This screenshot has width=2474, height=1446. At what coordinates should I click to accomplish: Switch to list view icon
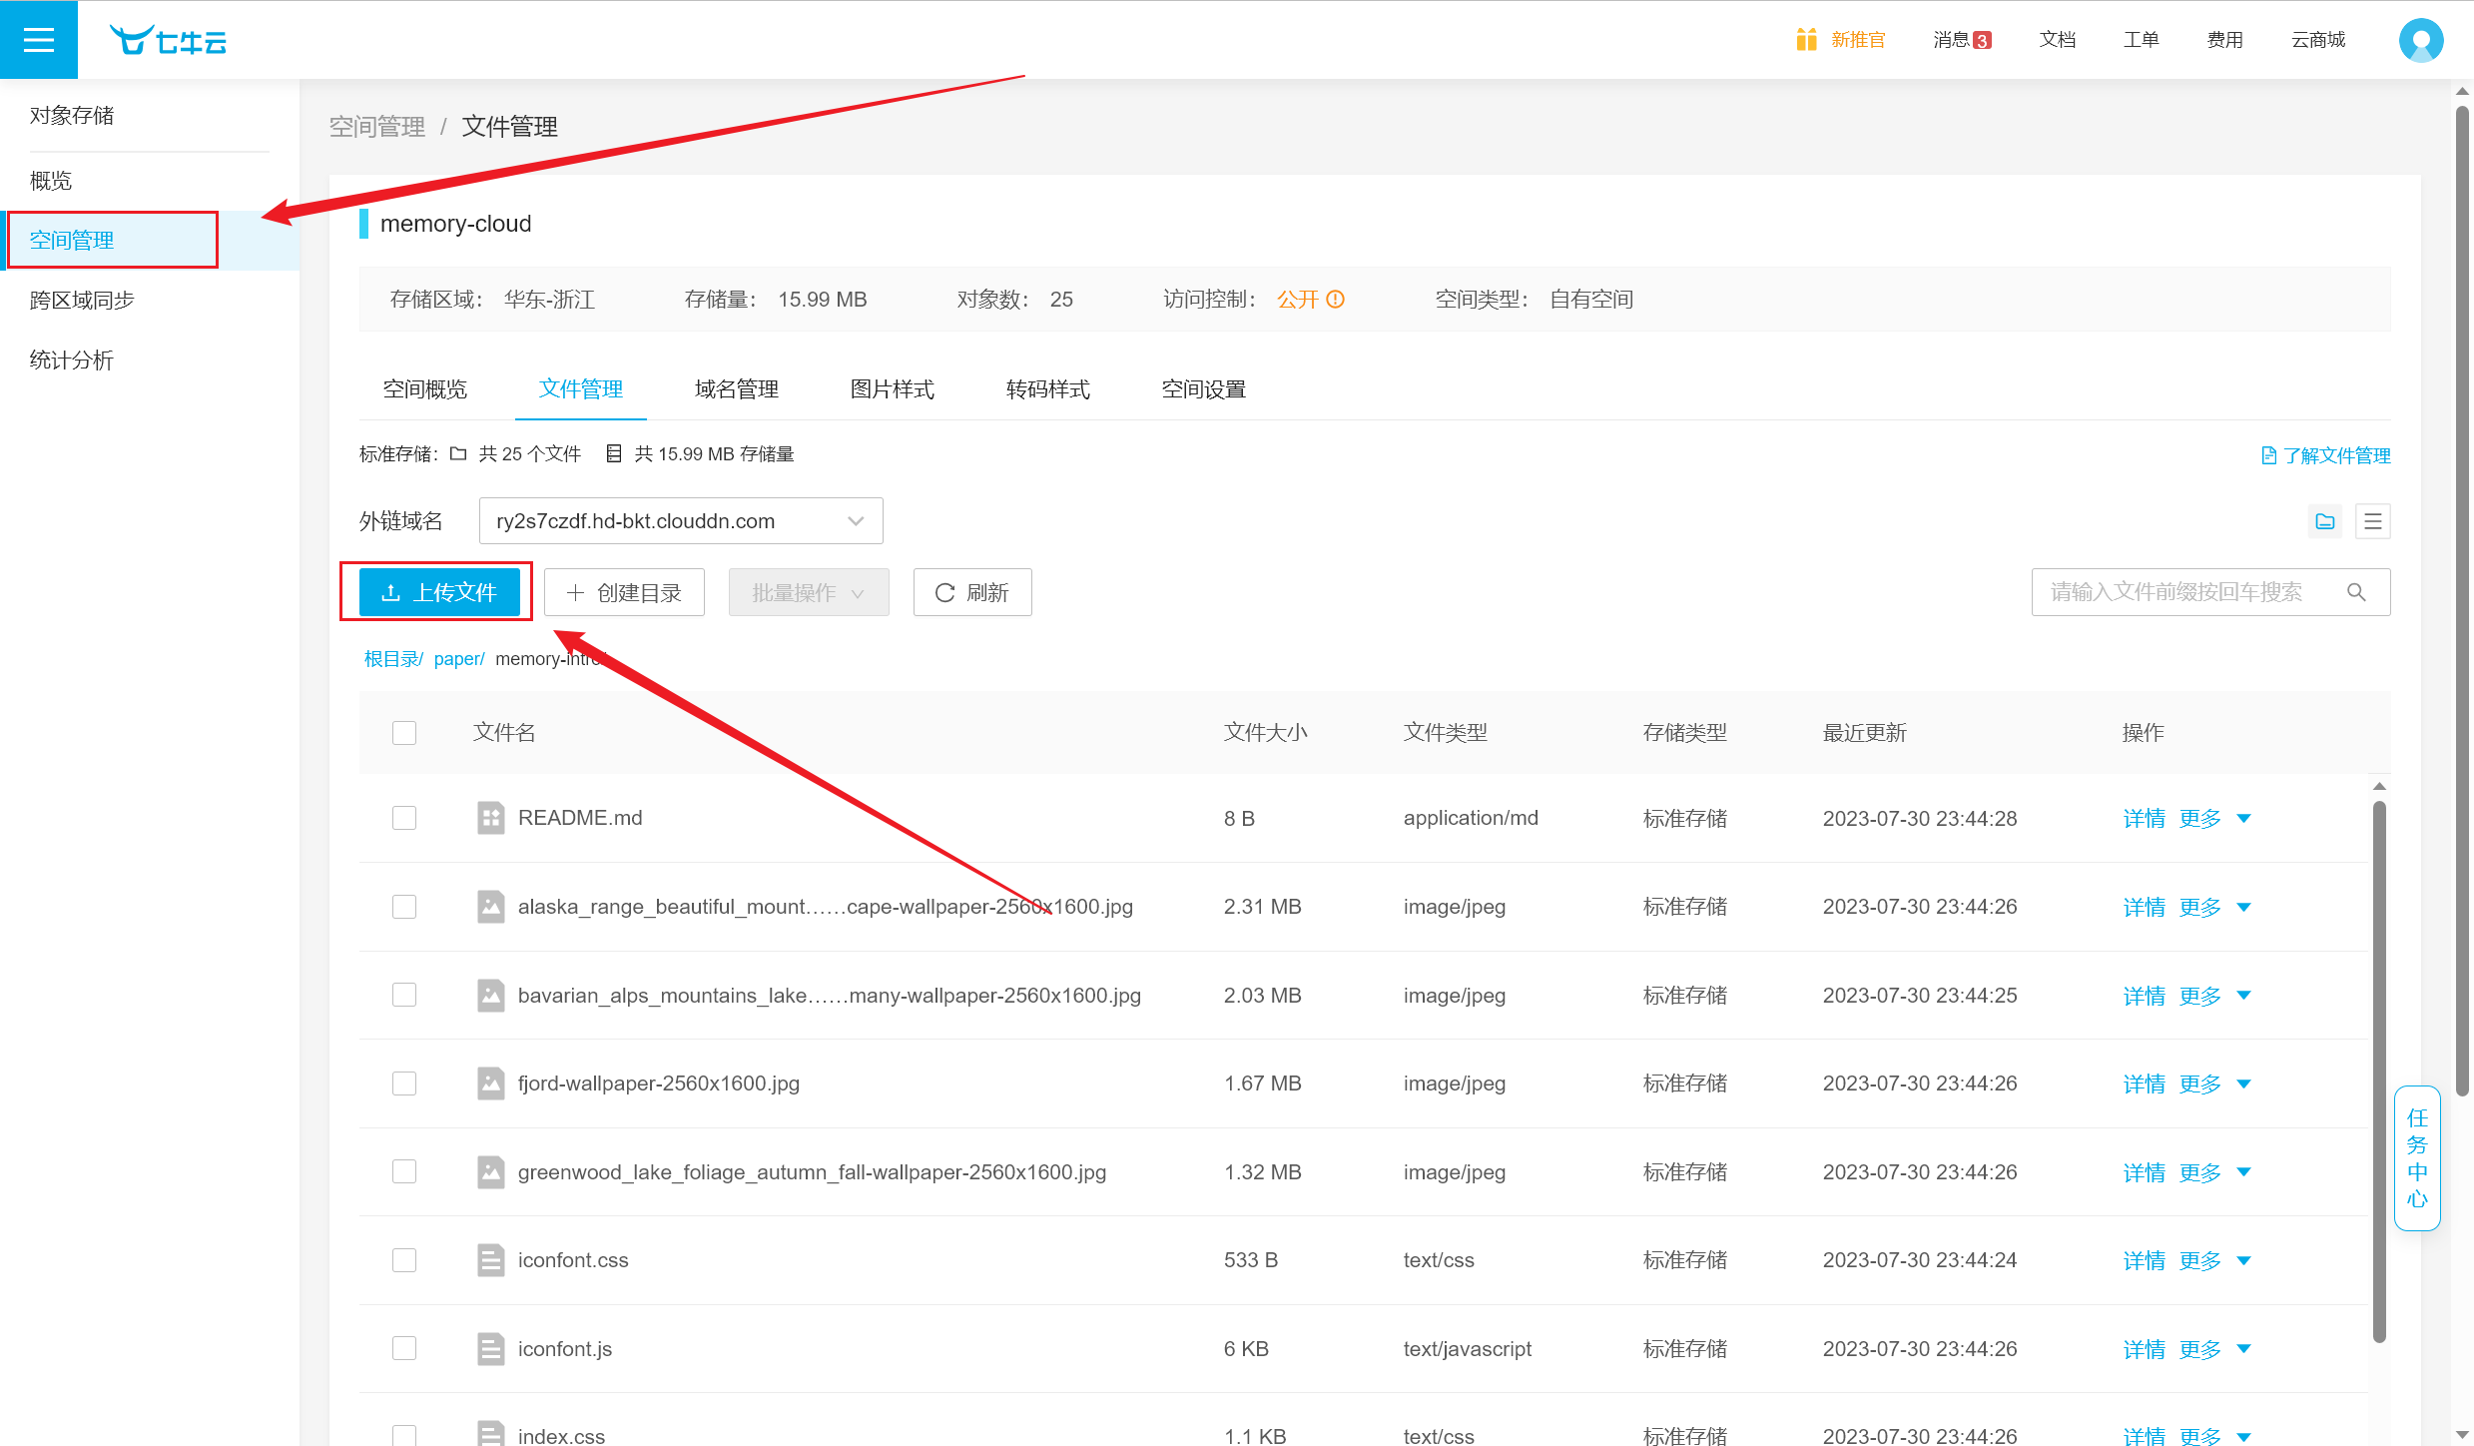[x=2373, y=521]
